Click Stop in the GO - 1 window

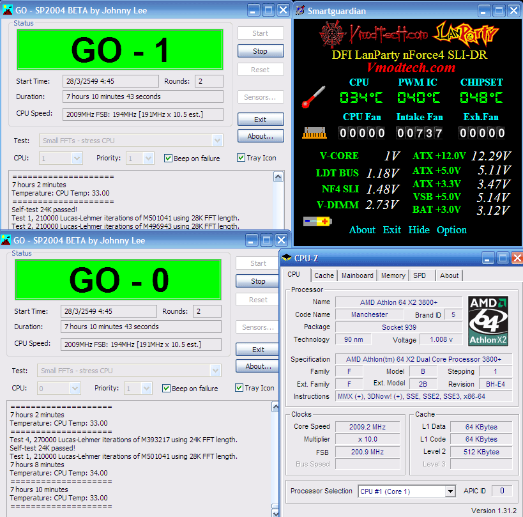(261, 51)
